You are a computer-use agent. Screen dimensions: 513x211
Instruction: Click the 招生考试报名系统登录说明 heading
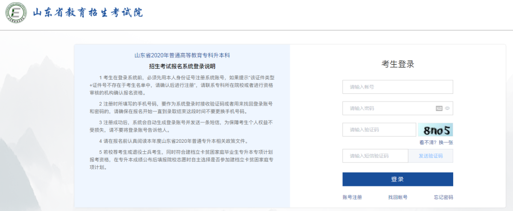click(x=182, y=66)
